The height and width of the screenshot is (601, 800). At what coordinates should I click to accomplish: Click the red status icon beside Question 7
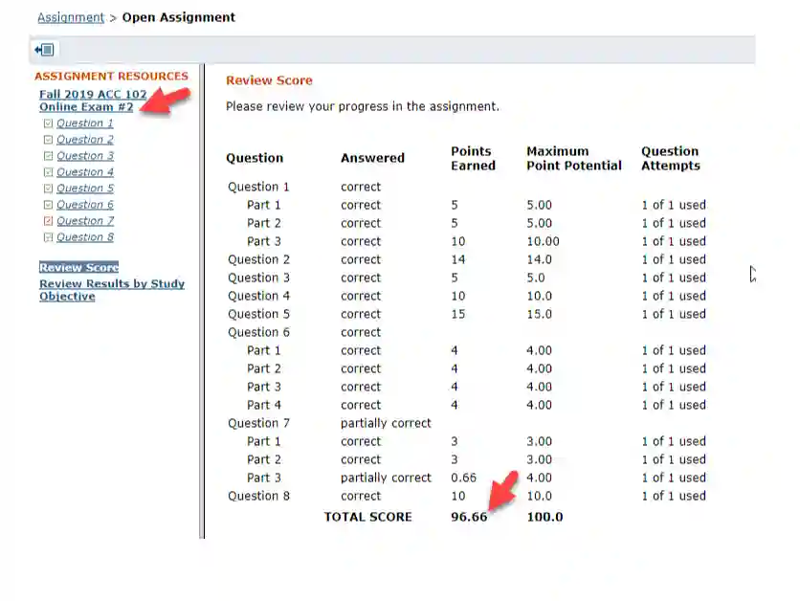click(48, 221)
